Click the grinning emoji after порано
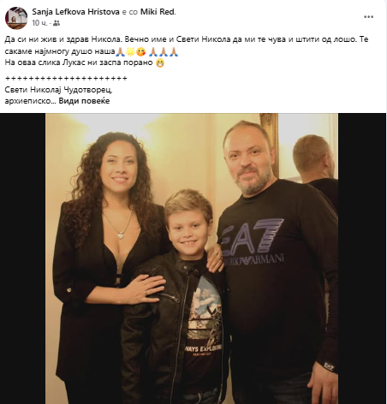387x404 pixels. (160, 62)
